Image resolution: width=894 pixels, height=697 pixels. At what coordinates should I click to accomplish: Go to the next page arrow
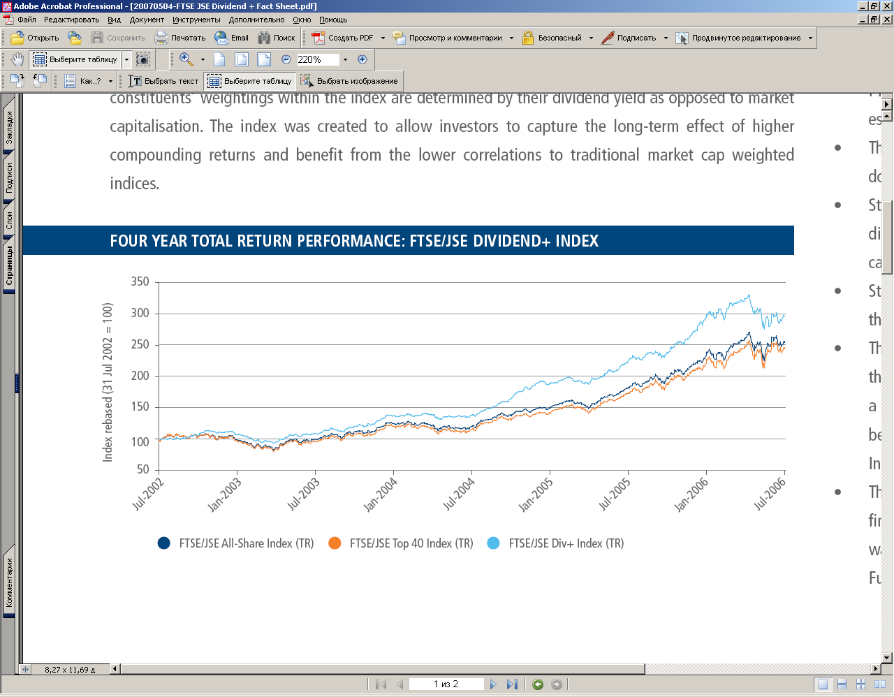click(493, 684)
